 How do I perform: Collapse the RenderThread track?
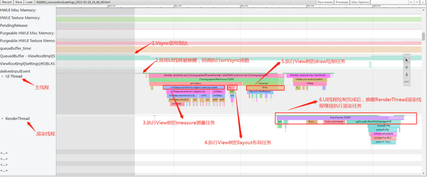(x=3, y=119)
